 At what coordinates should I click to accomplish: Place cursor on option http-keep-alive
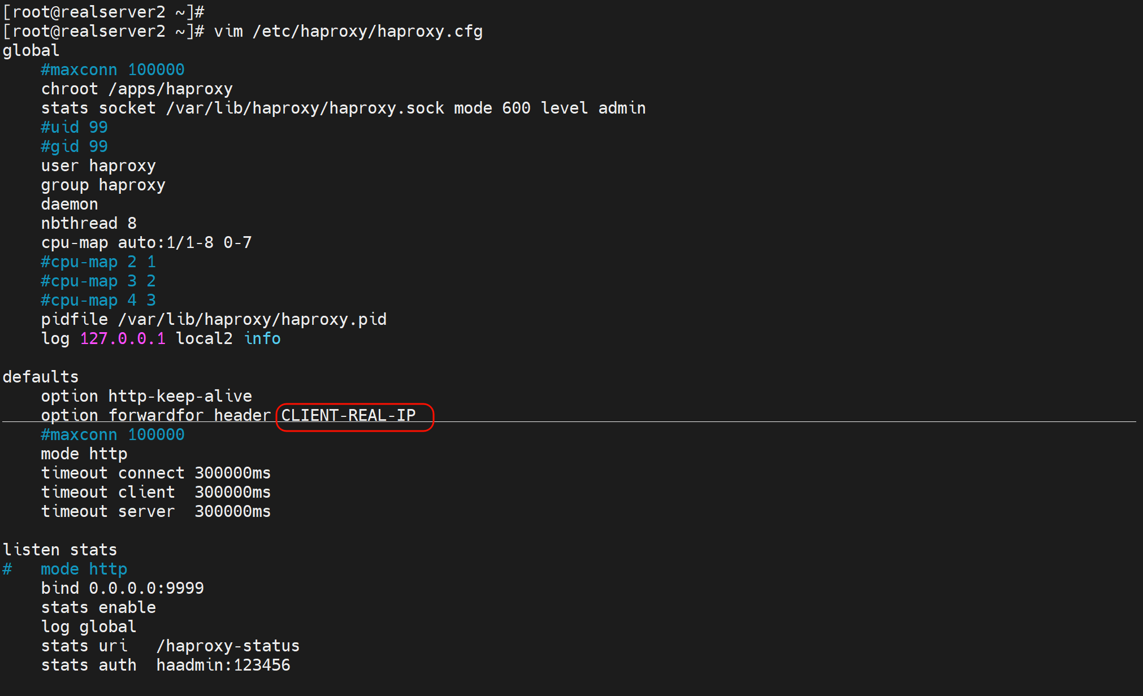point(146,397)
